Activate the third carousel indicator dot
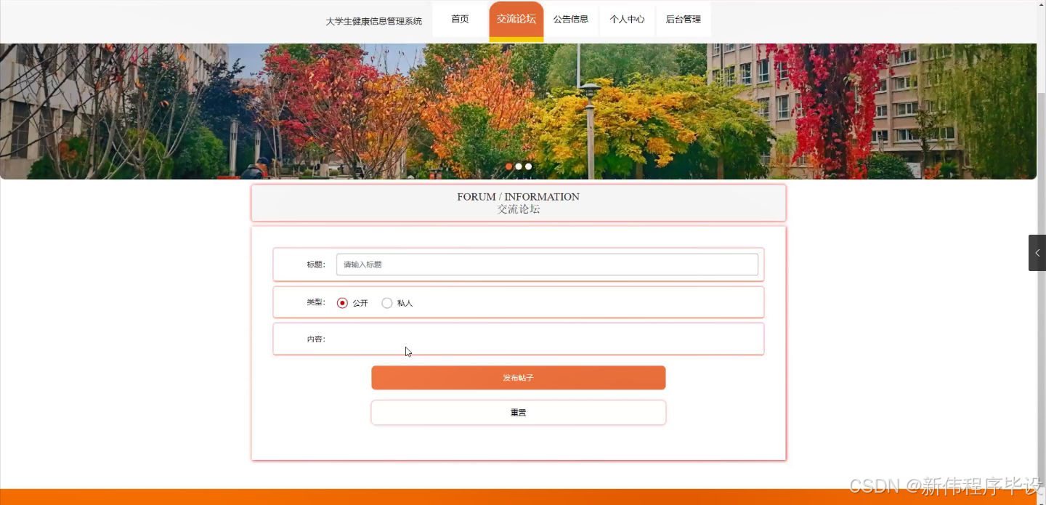Image resolution: width=1046 pixels, height=505 pixels. click(x=528, y=166)
